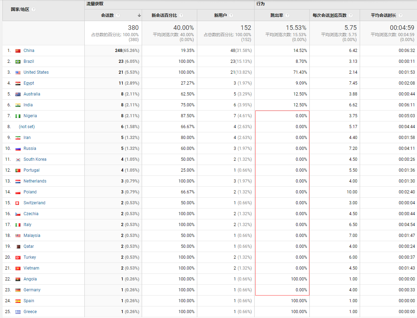This screenshot has height=318, width=417.
Task: Click the United States flag icon
Action: [18, 72]
